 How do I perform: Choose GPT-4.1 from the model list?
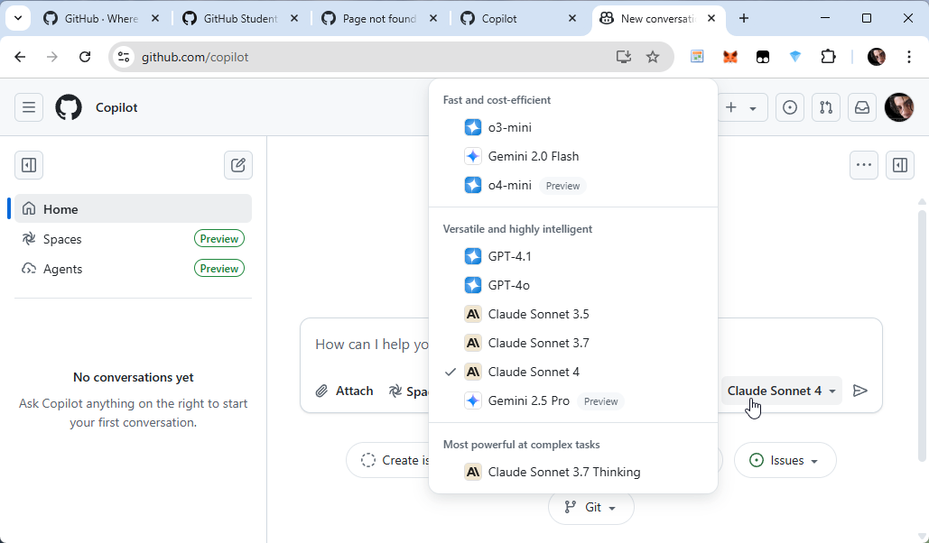(509, 256)
